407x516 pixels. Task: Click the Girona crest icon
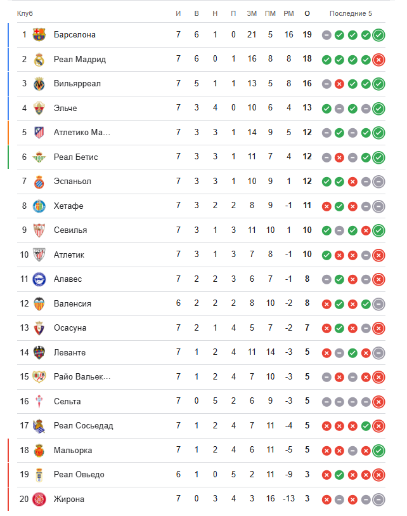[x=39, y=499]
